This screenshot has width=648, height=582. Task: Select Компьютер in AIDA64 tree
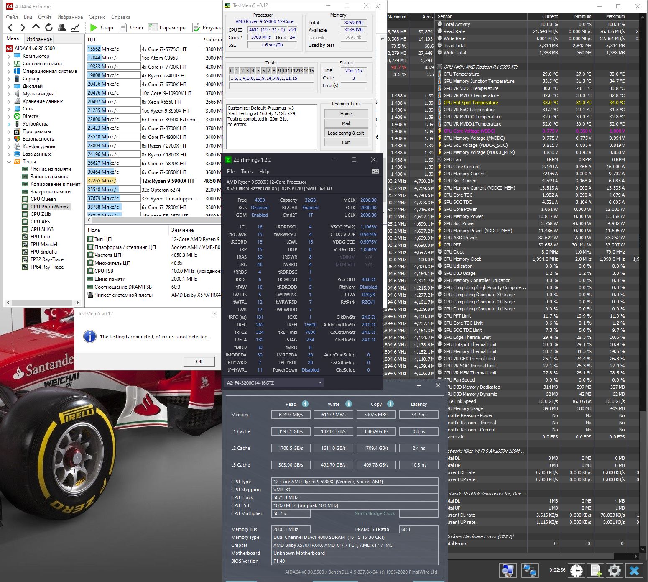[36, 56]
